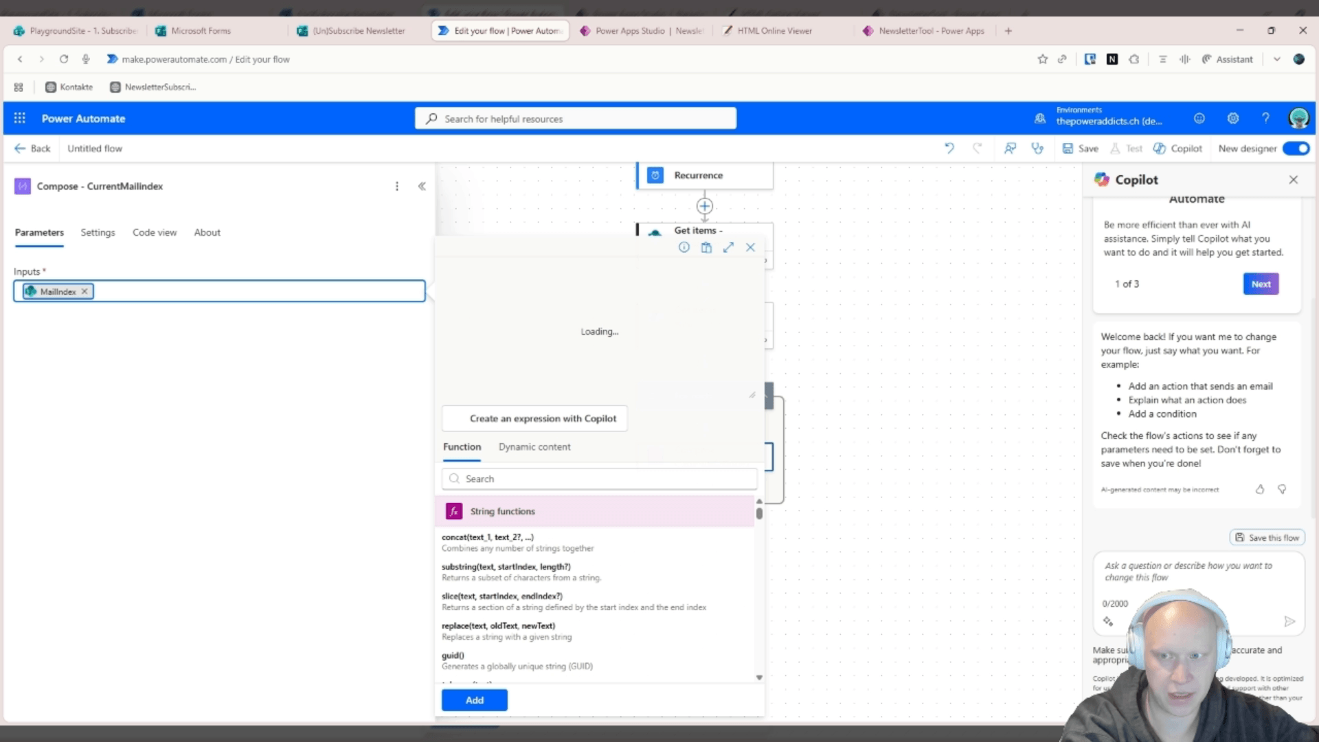
Task: Reload the page in browser
Action: point(64,59)
